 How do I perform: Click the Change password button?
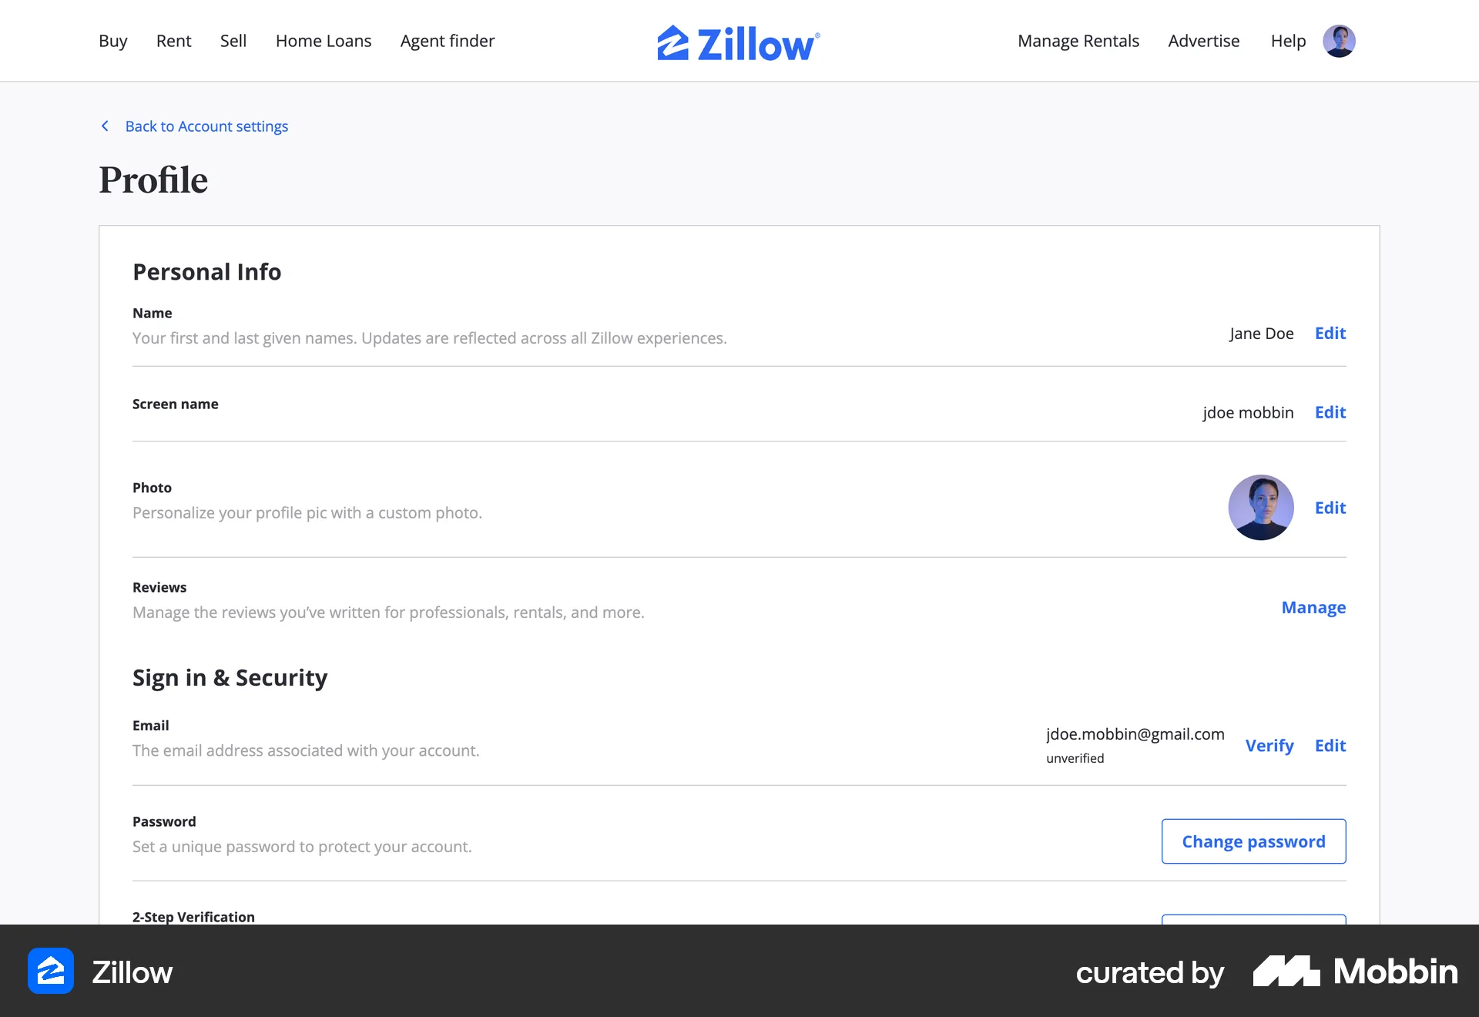click(x=1253, y=841)
